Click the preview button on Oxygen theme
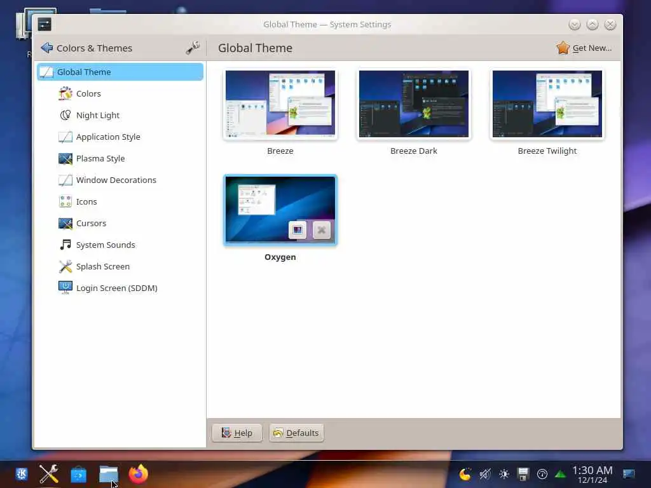Screen dimensions: 651x488 [298, 230]
